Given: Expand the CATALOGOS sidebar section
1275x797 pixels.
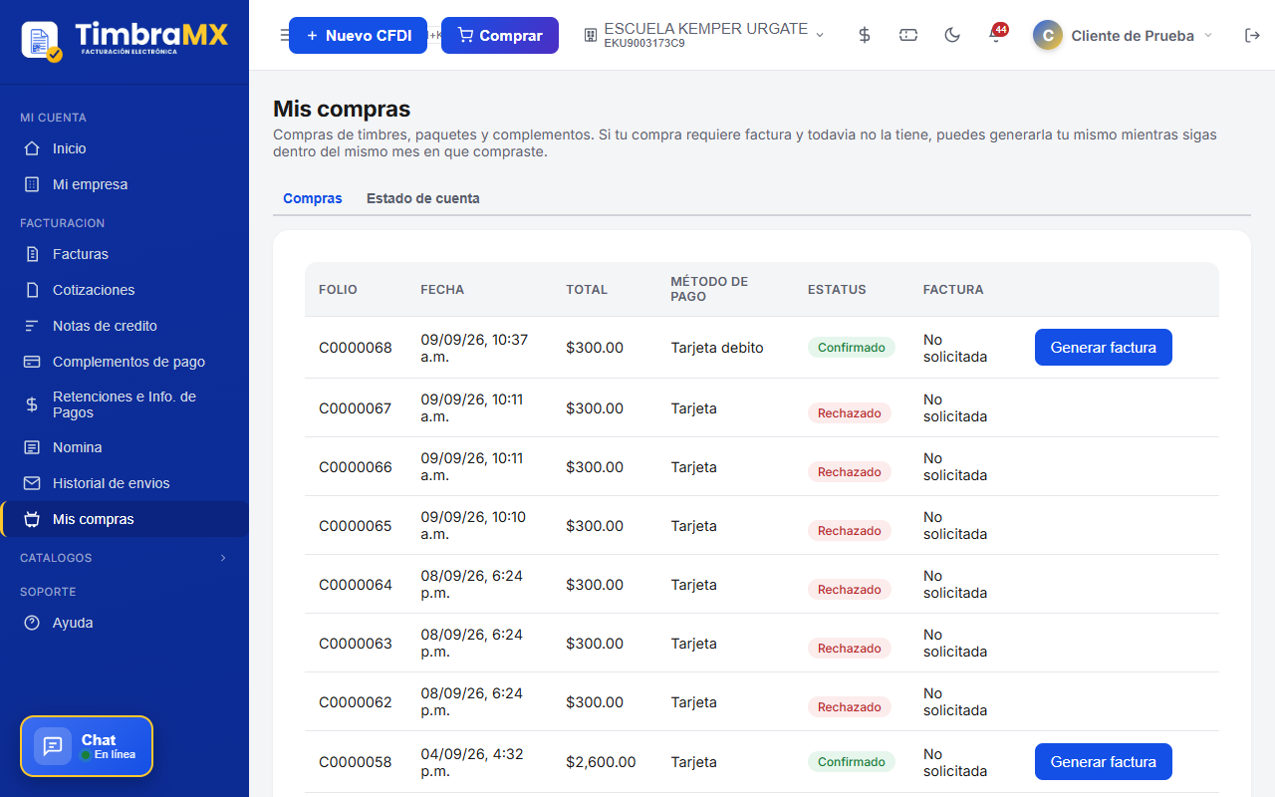Looking at the screenshot, I should tap(125, 558).
